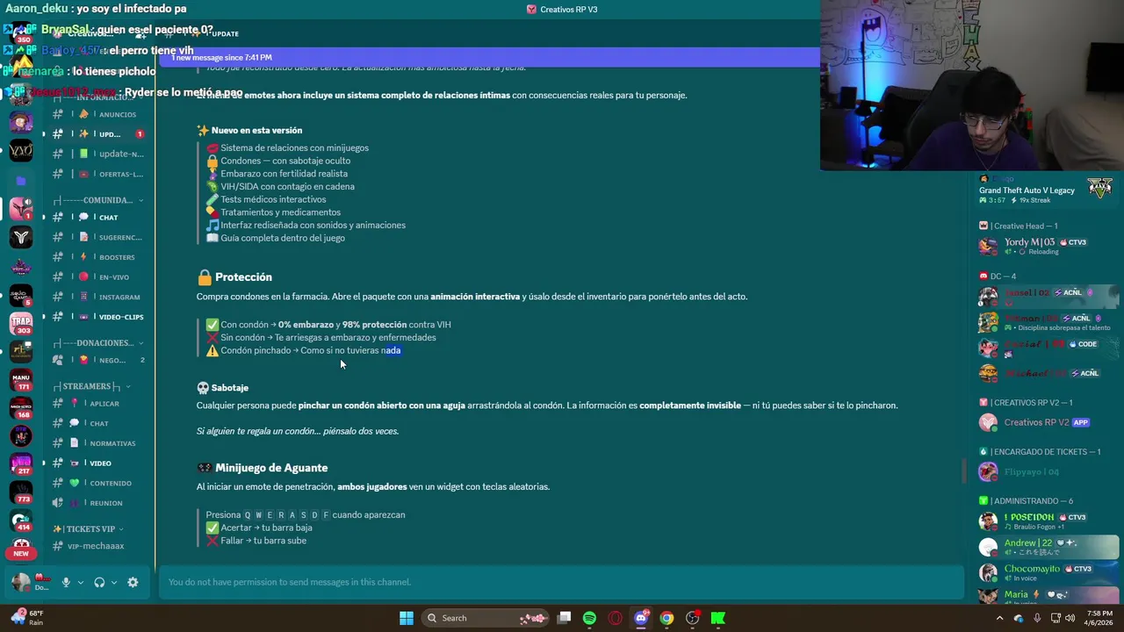Open the vip-mechaaax channel
This screenshot has width=1124, height=632.
click(x=98, y=546)
